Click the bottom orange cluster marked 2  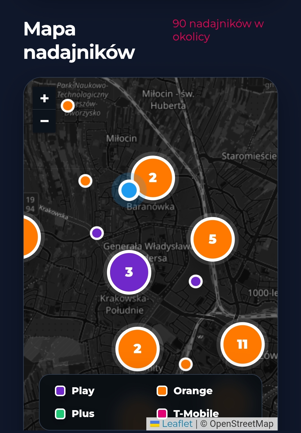137,349
